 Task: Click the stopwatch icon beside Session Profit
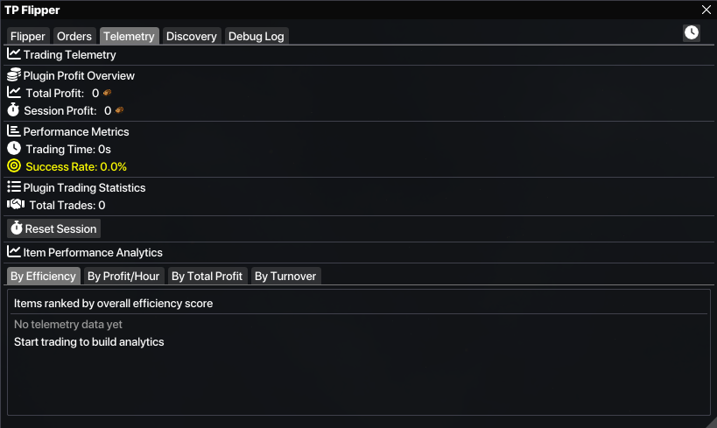point(14,110)
